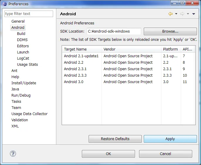Select the Android 2.3.3 target row

pyautogui.click(x=129, y=75)
